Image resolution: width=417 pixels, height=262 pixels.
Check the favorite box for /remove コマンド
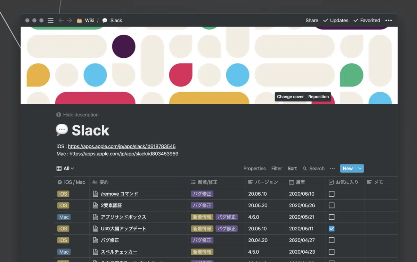[332, 194]
